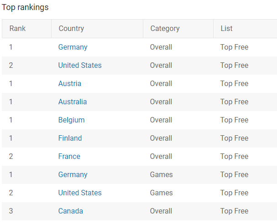Click the Canada country link

click(71, 211)
